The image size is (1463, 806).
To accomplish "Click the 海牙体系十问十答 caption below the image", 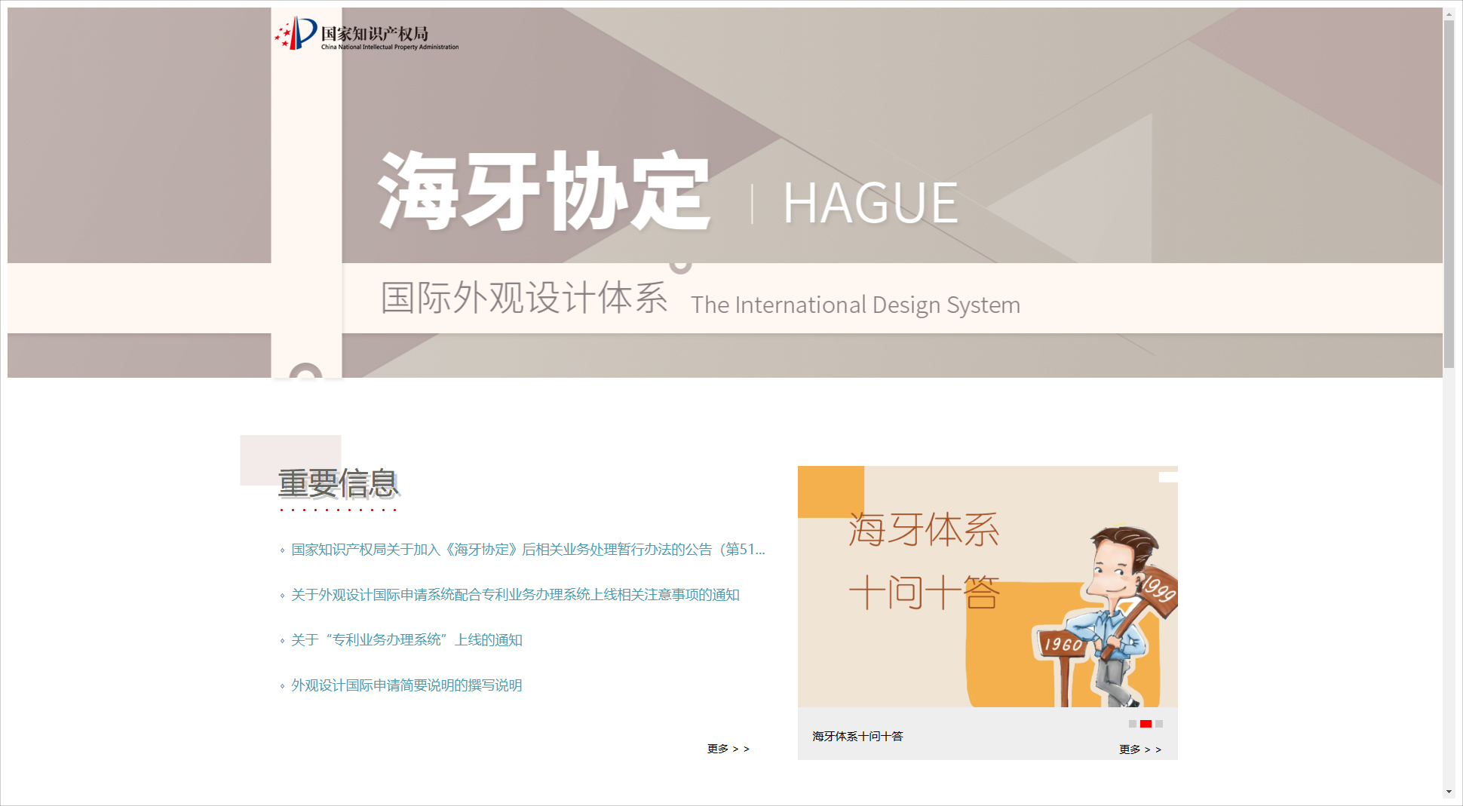I will point(857,736).
